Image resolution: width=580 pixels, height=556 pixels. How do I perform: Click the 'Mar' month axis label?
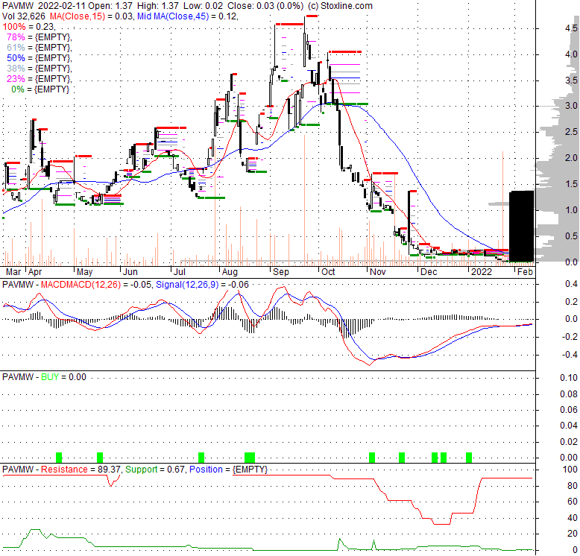(x=13, y=272)
